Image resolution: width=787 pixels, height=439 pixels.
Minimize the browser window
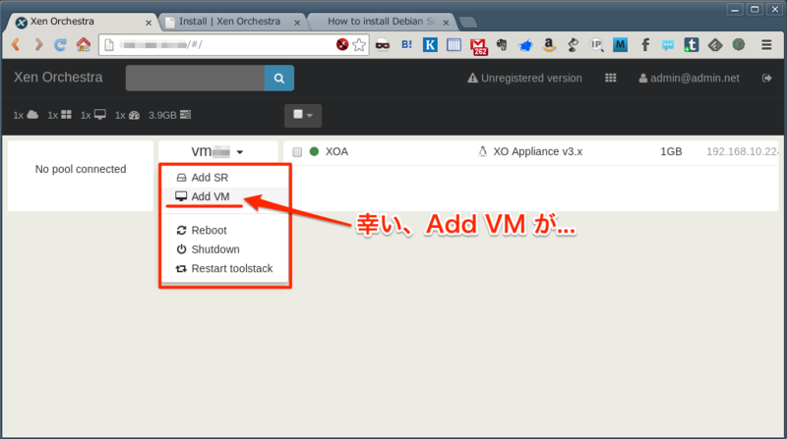click(x=734, y=10)
